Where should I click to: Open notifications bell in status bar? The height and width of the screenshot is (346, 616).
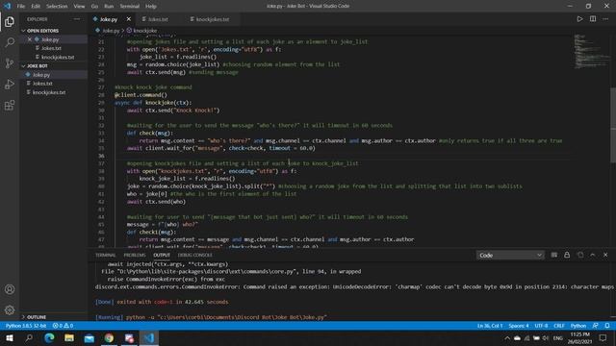[607, 326]
